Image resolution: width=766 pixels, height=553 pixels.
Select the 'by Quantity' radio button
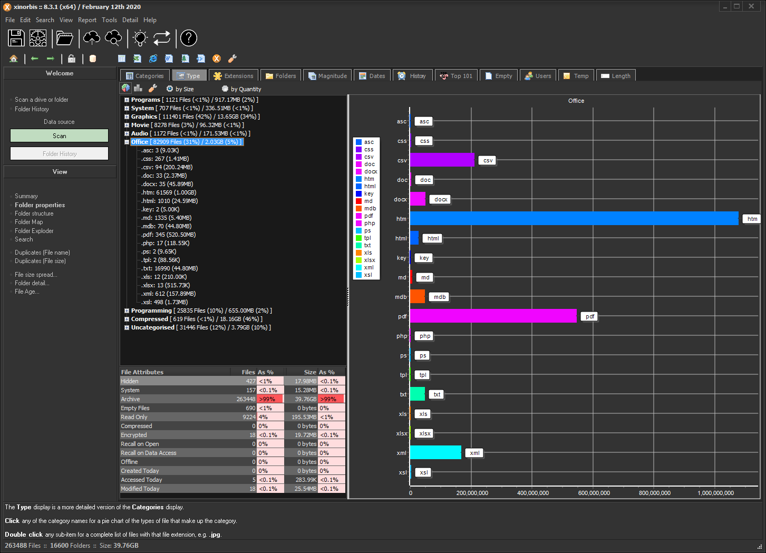click(225, 89)
